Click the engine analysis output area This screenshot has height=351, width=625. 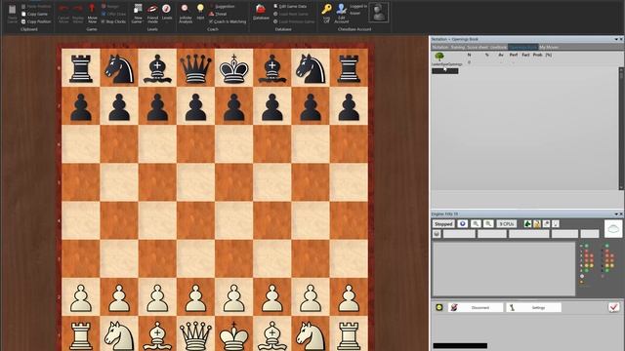(504, 269)
